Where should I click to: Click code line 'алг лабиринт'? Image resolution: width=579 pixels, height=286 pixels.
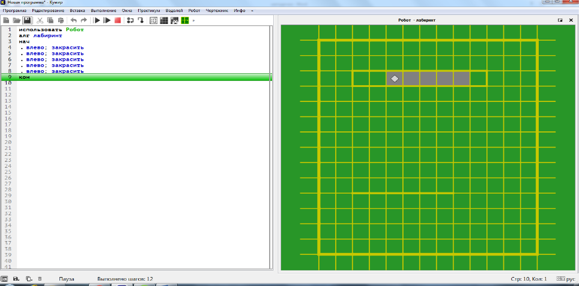pyautogui.click(x=40, y=35)
